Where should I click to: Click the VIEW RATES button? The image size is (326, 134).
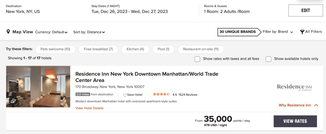tap(295, 121)
